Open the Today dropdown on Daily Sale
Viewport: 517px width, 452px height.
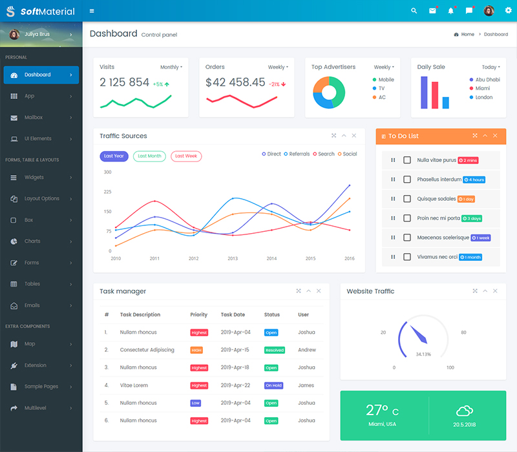(x=491, y=67)
